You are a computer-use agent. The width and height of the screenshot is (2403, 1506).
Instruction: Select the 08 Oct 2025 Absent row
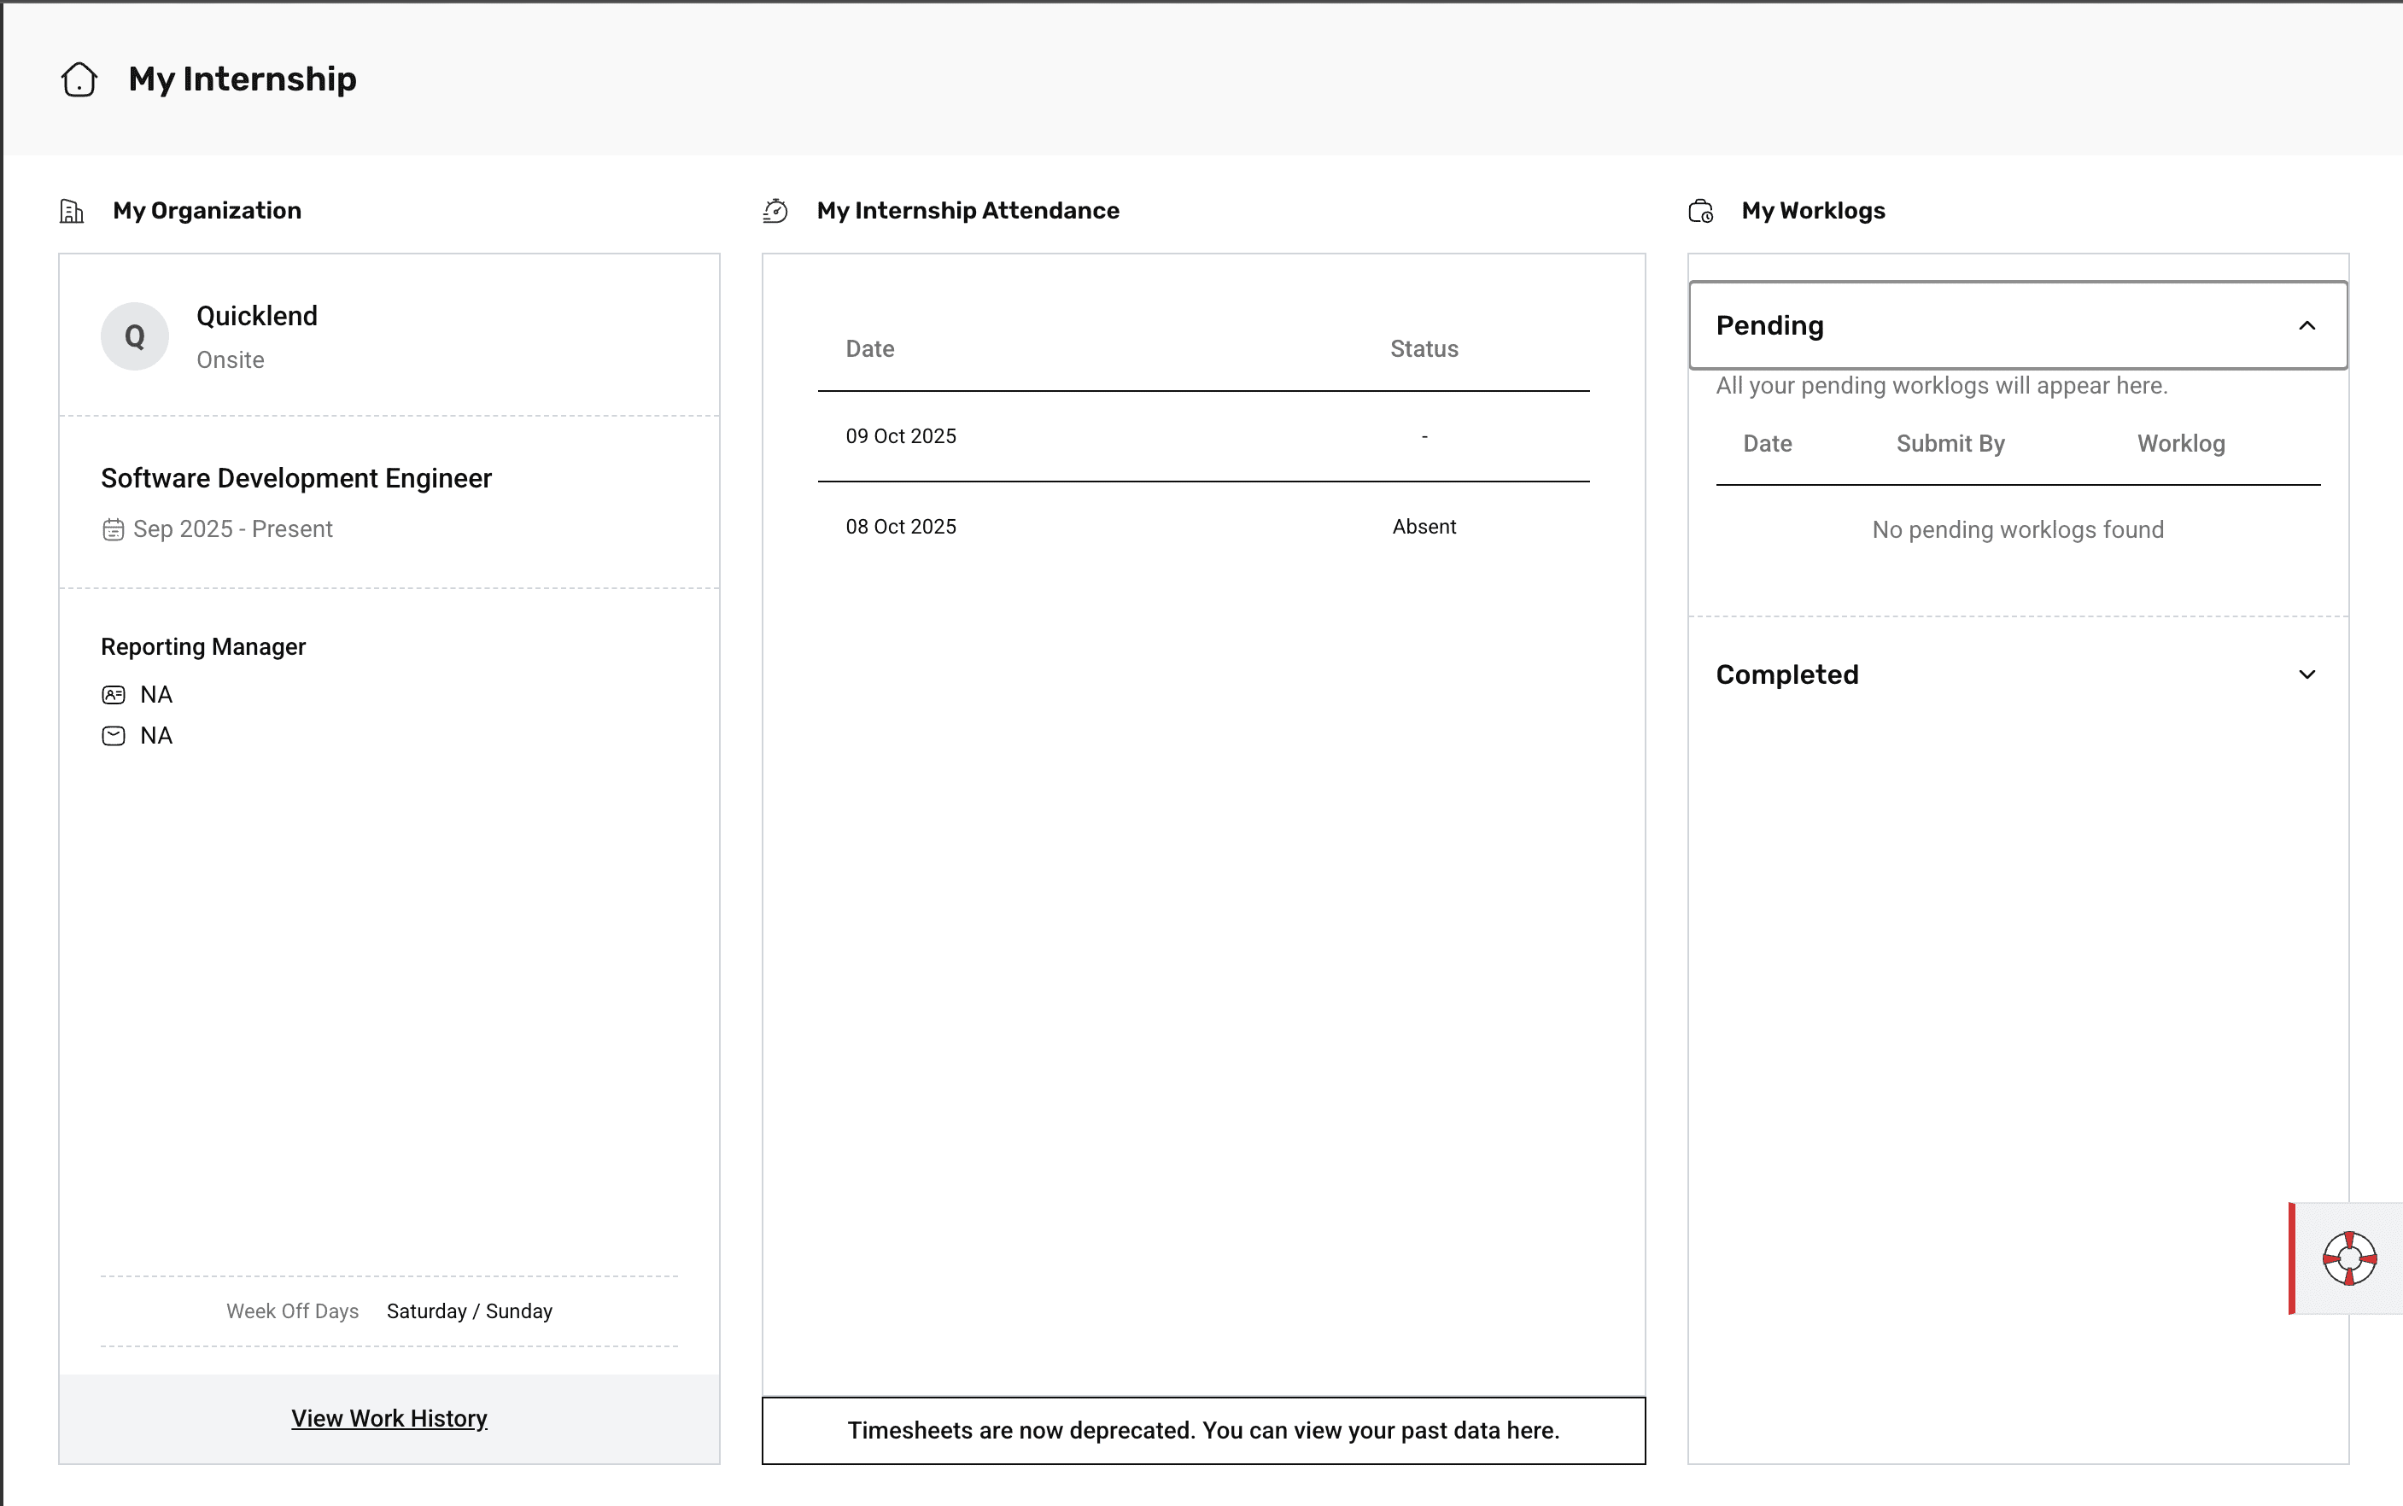[x=1202, y=527]
